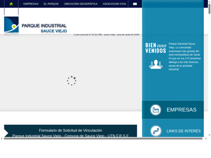
Task: Click the horizontal scrollbar thumb
Action: [103, 139]
